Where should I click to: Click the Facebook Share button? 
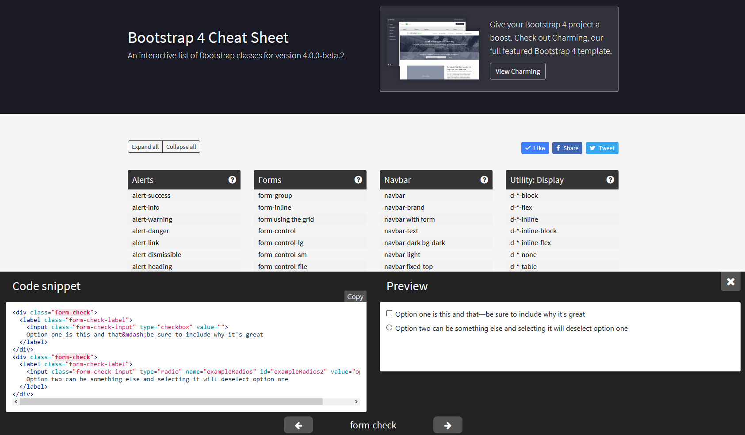[567, 148]
